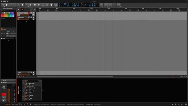Click the undo arrow icon
Screen dimensions: 188x106
pyautogui.click(x=110, y=5)
